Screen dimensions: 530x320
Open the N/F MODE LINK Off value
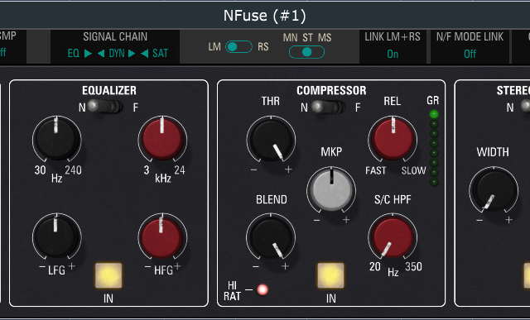pyautogui.click(x=470, y=54)
